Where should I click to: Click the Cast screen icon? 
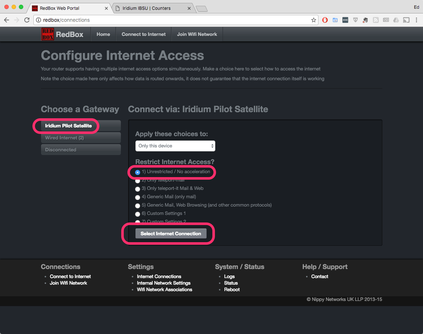406,20
